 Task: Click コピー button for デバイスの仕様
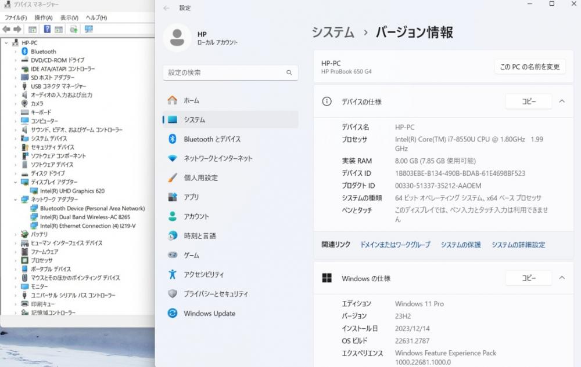pos(529,101)
